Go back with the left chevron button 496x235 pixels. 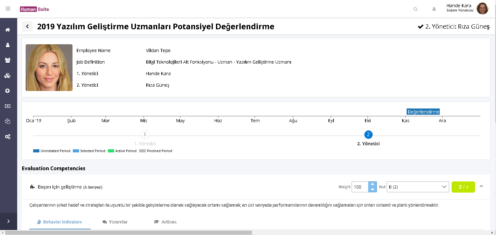point(28,26)
